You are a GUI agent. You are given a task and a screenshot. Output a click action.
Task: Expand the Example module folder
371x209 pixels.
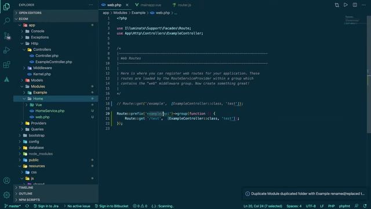56,92
